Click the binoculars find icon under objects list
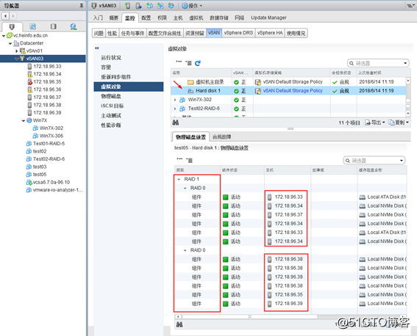This screenshot has height=336, width=417. click(176, 123)
